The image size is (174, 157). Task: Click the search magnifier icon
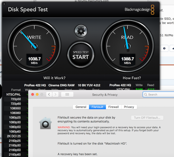point(146,94)
